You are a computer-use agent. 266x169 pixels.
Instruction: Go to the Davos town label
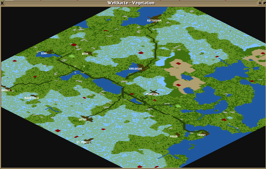82,119
